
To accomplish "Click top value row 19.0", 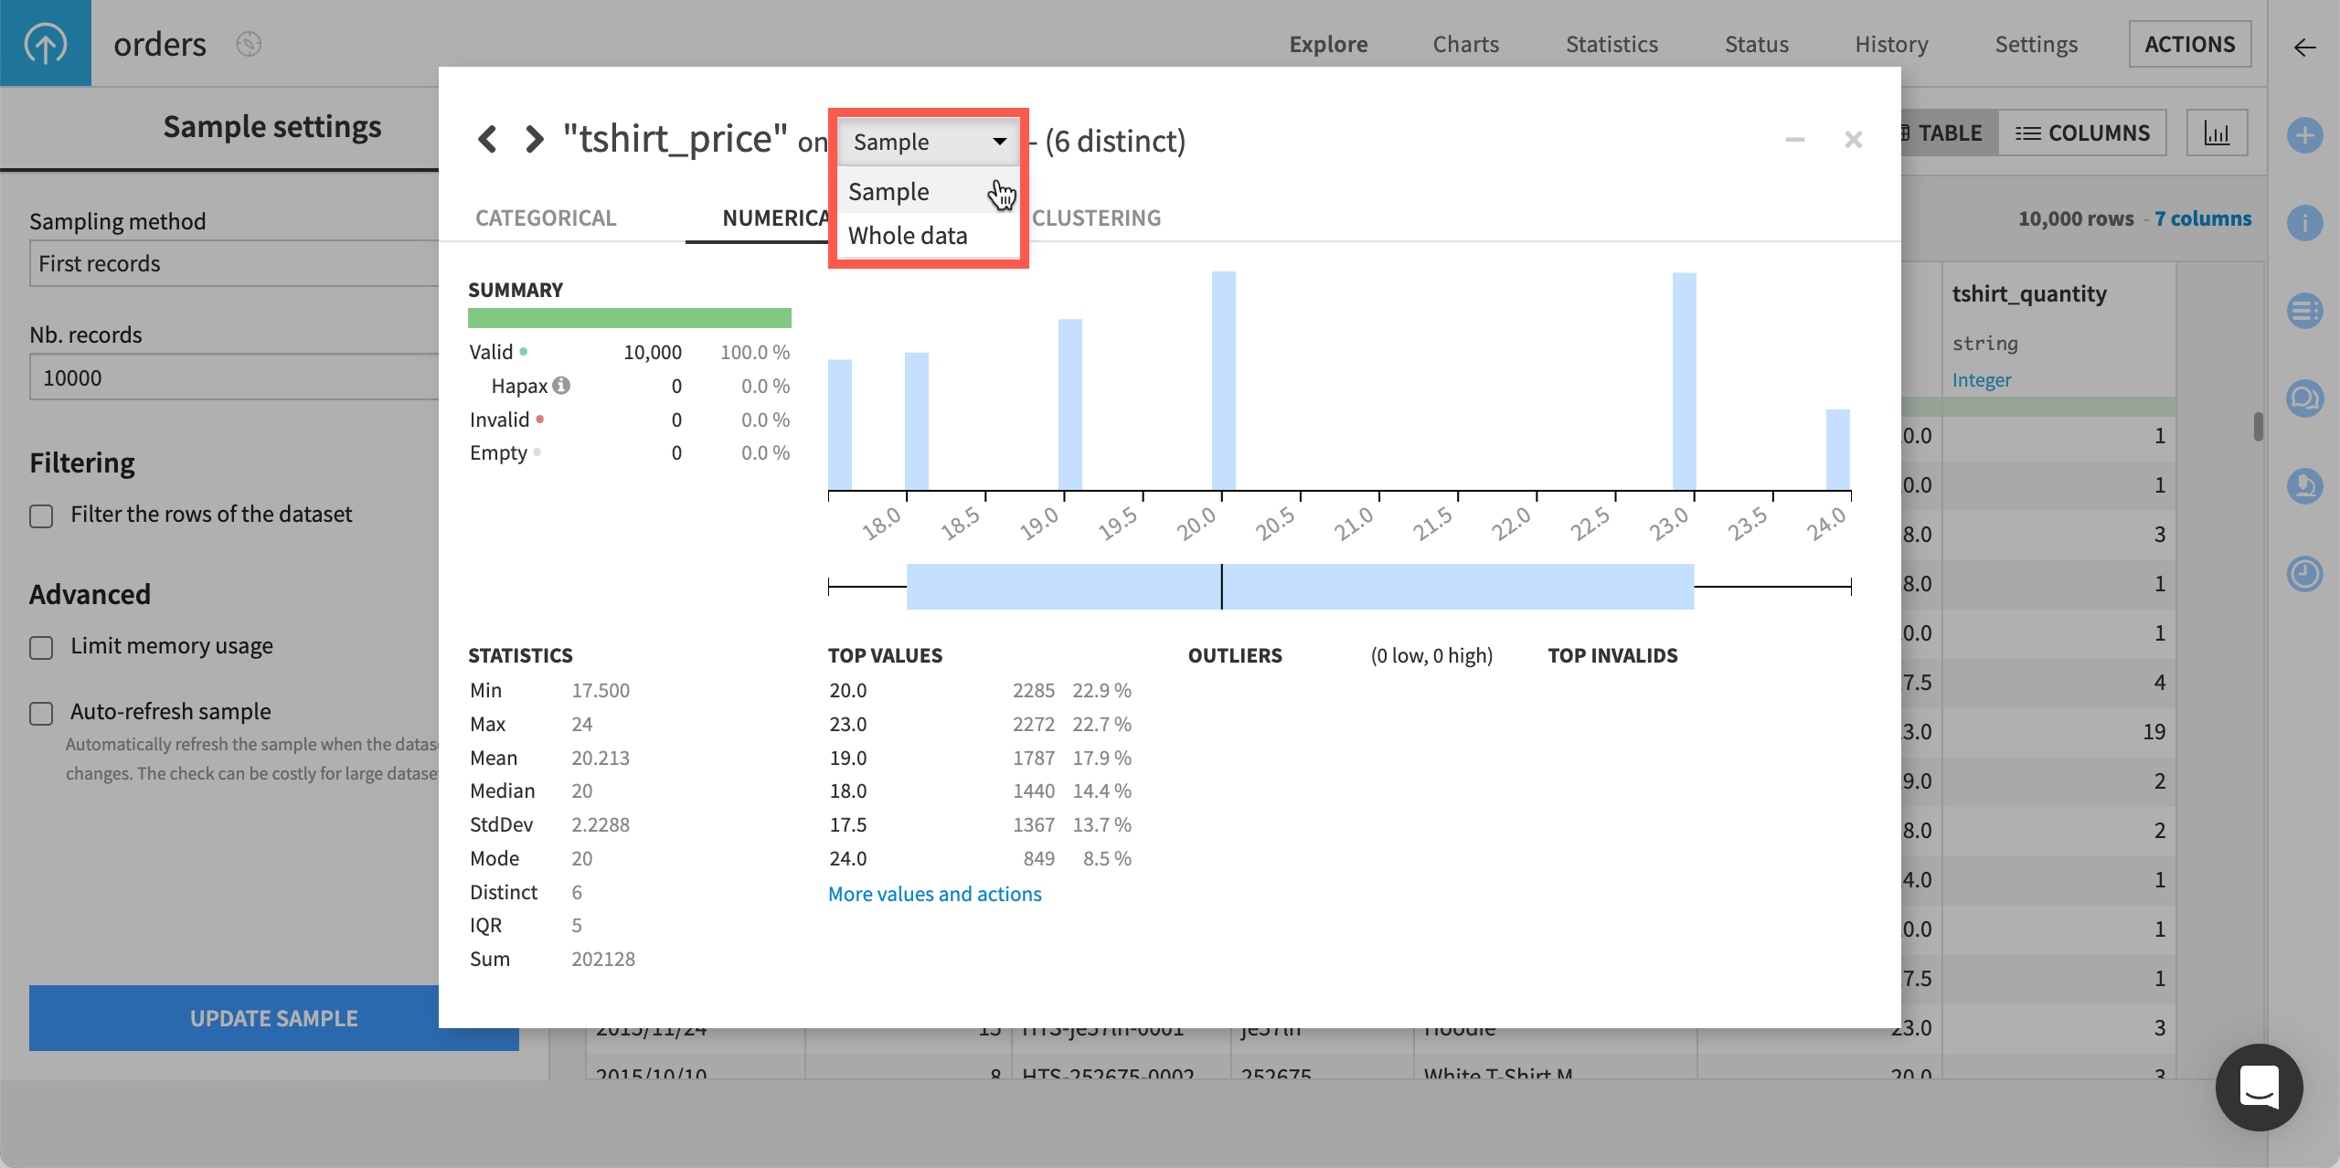I will (x=980, y=758).
